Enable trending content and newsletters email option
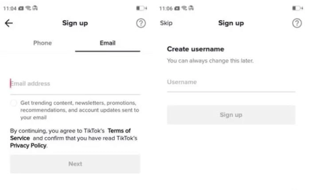Screen dimensions: 309x190 click(x=14, y=103)
